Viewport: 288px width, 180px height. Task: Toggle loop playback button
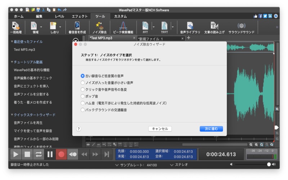click(39, 154)
